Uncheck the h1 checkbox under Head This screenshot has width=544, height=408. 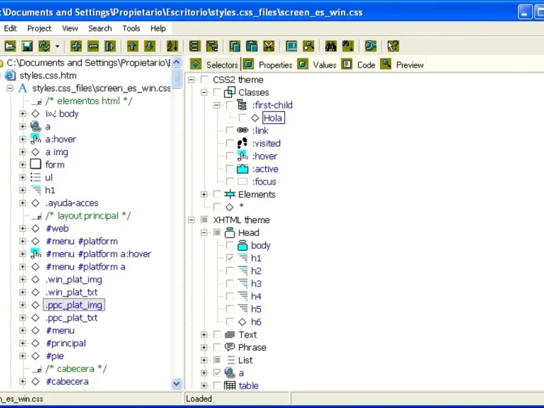click(230, 258)
